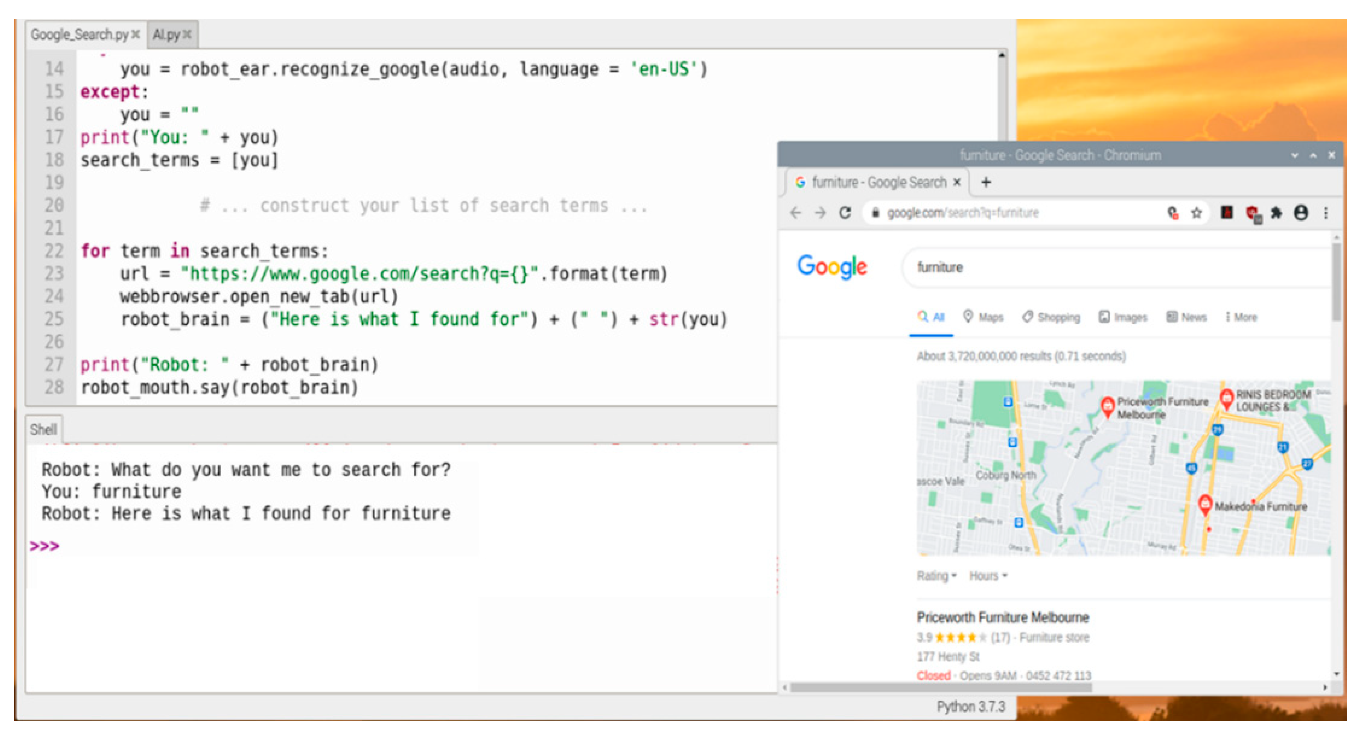Open the Chromium three-dot menu

(x=1326, y=213)
